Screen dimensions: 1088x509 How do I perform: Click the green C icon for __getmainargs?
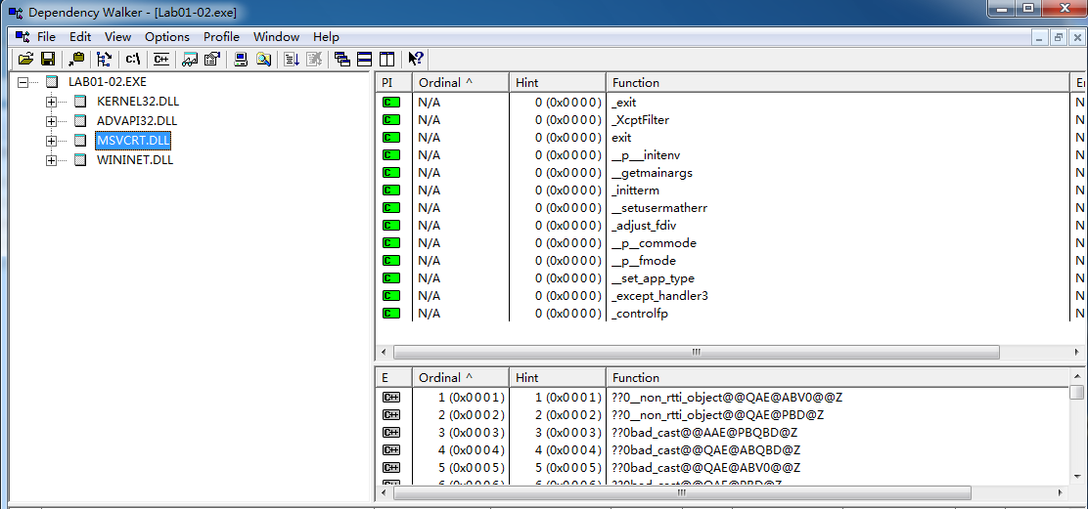(391, 173)
